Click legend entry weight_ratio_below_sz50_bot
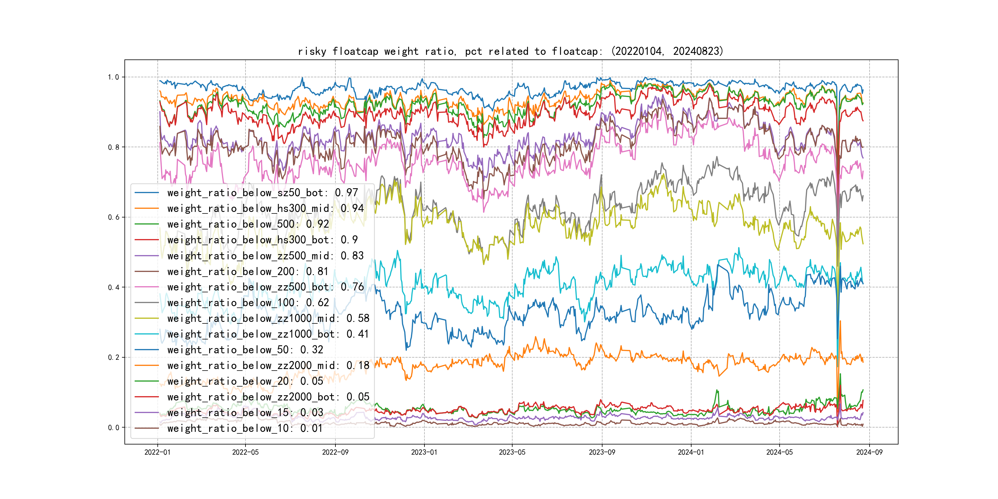The height and width of the screenshot is (499, 998). (262, 193)
